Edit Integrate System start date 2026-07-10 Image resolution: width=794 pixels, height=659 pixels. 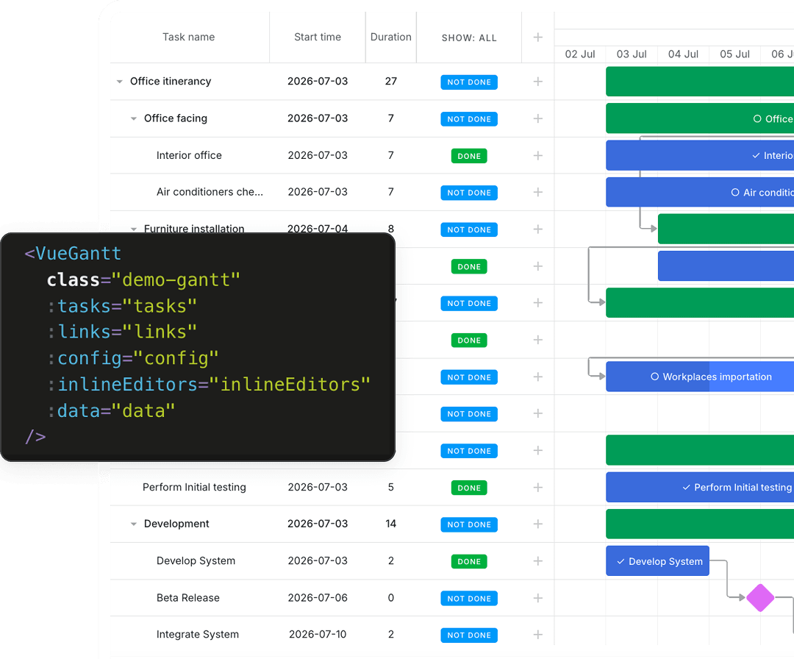pyautogui.click(x=318, y=634)
